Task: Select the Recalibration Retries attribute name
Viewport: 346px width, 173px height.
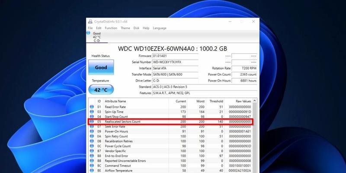Action: click(x=119, y=141)
